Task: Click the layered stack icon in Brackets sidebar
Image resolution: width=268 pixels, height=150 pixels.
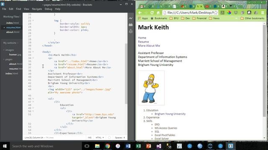Action: (x=131, y=31)
